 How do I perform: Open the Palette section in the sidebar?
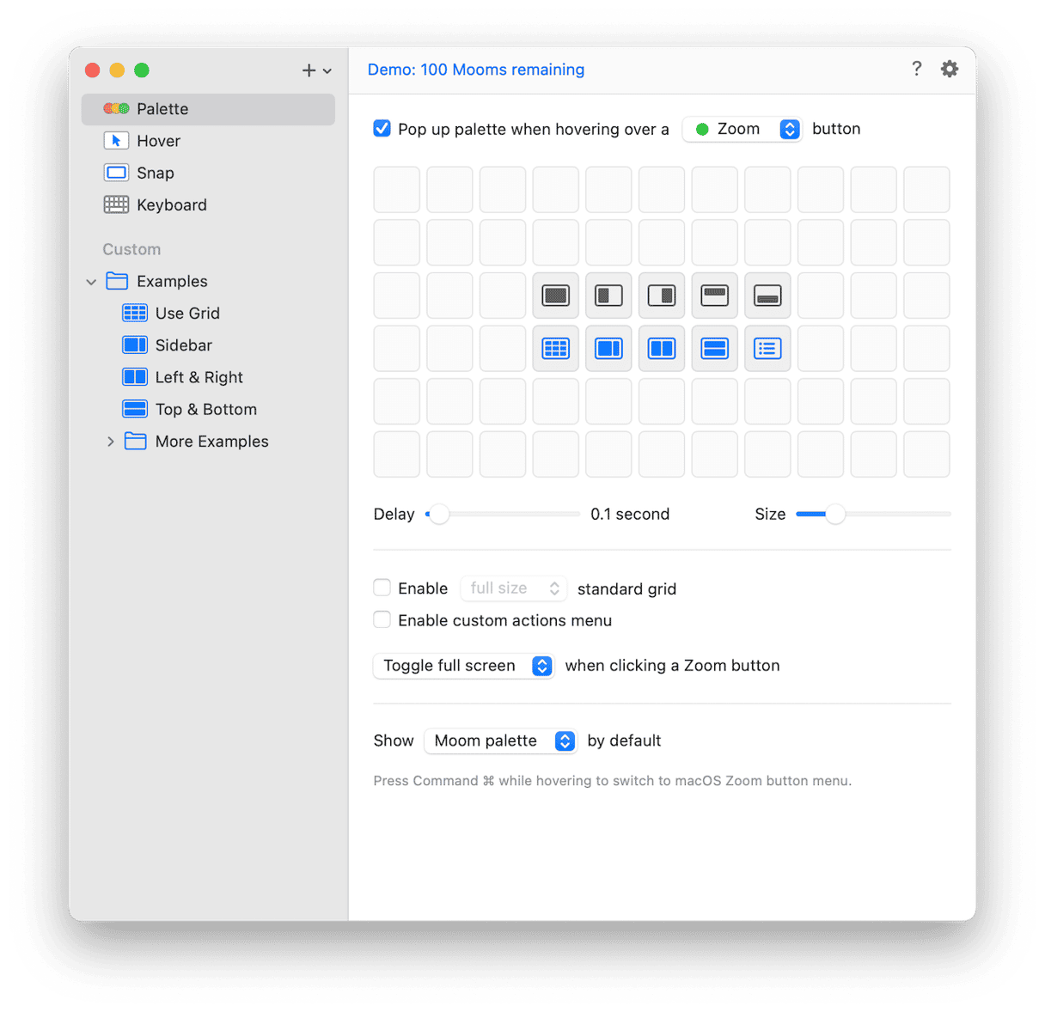(x=208, y=109)
